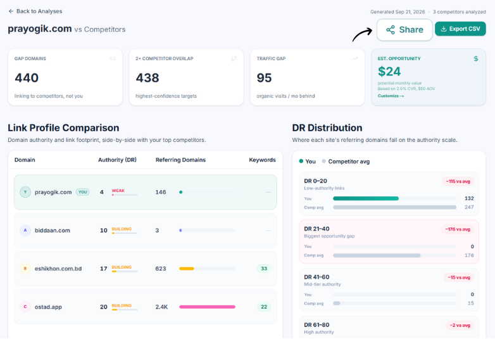
Task: Select the eshikhon.com.bd domain name
Action: pos(58,269)
